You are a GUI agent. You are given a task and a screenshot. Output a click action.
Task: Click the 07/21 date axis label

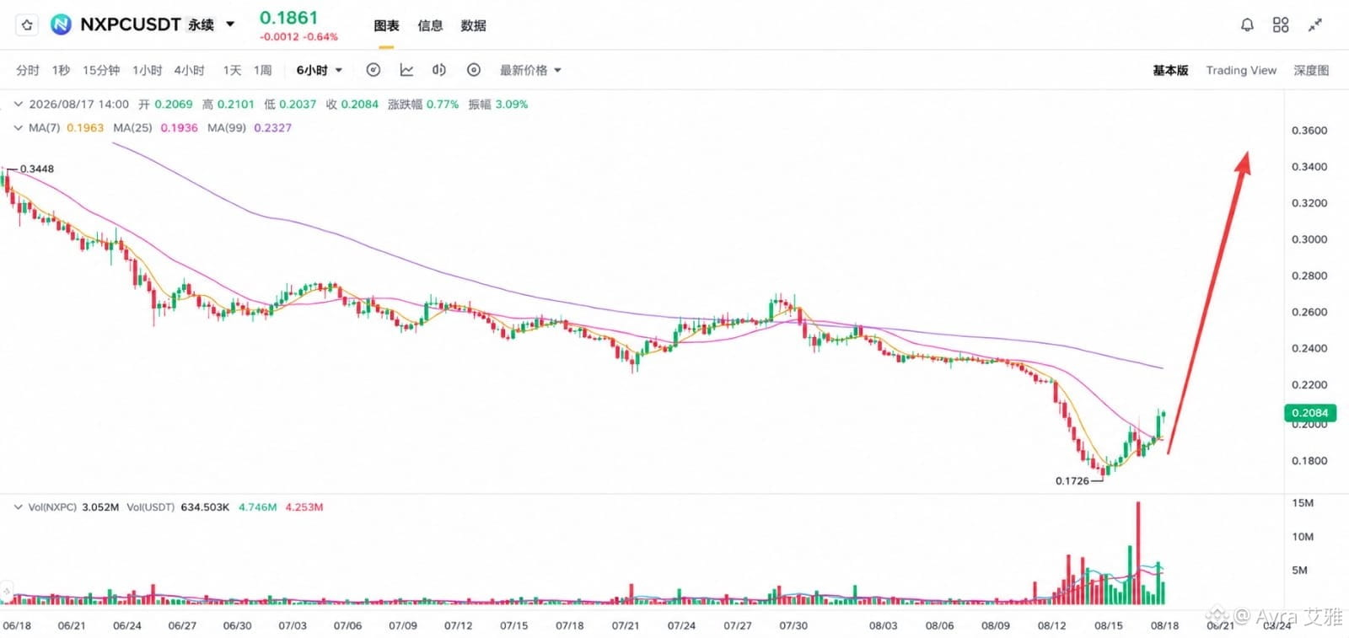pos(626,625)
